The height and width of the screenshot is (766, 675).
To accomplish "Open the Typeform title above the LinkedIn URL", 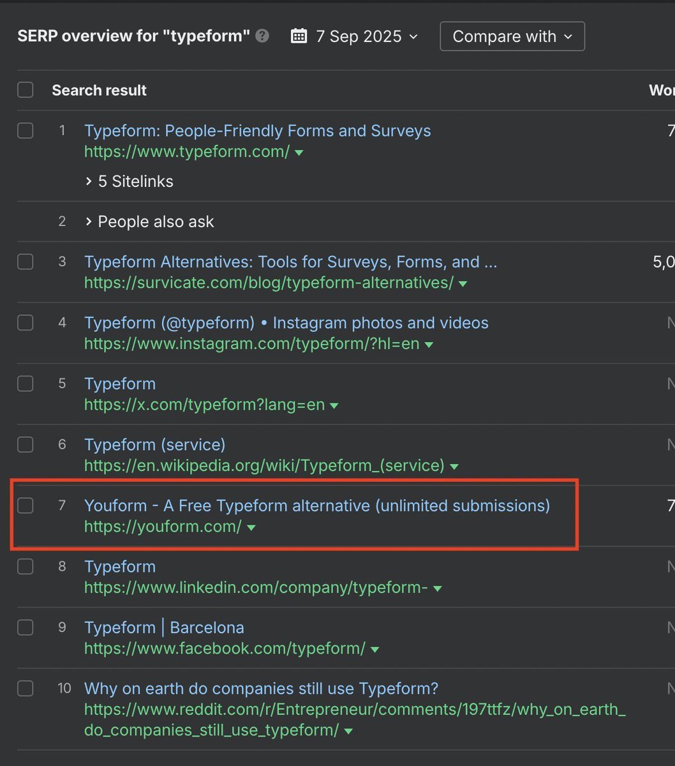I will click(x=120, y=567).
